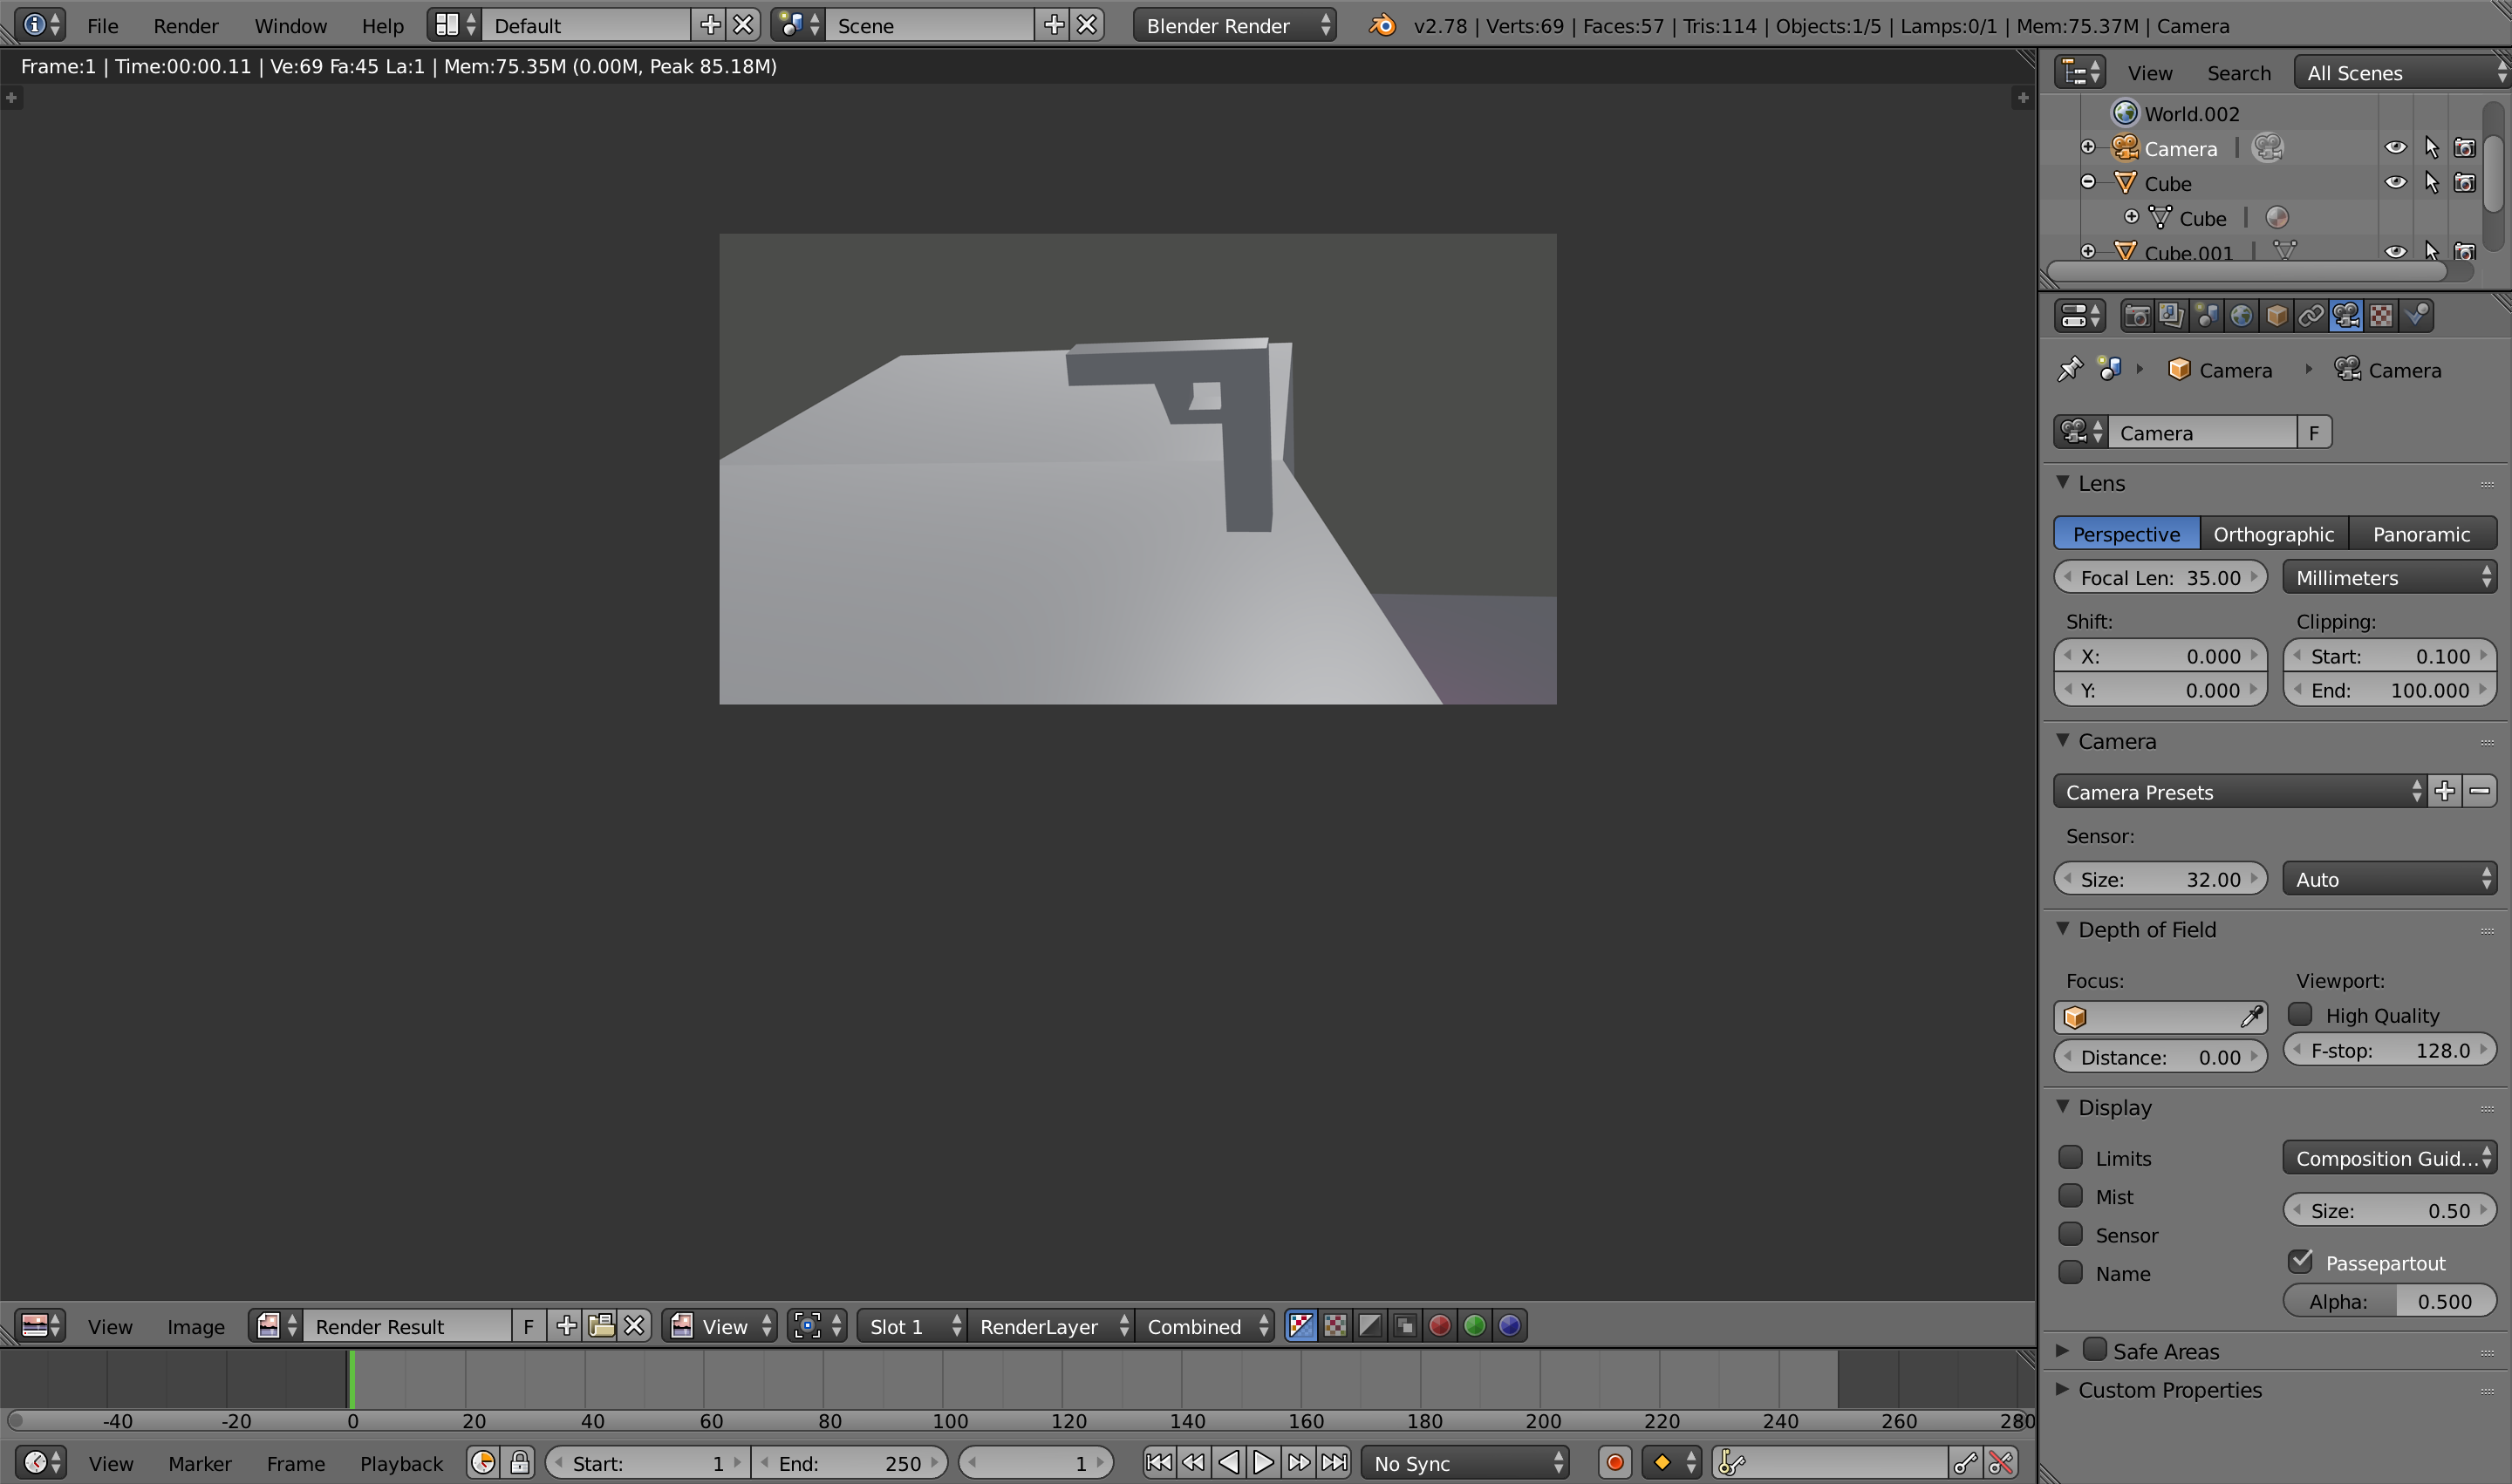Jump to the last frame
Screen dimensions: 2512x1484
pyautogui.click(x=1334, y=1463)
